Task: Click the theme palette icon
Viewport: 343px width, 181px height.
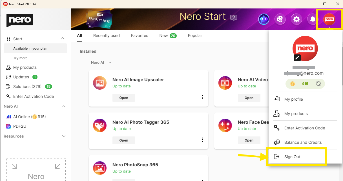Action: (x=280, y=19)
